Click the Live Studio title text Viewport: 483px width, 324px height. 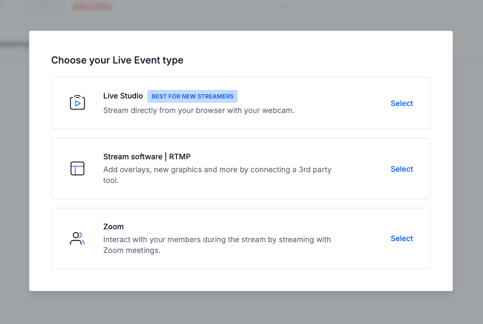click(x=123, y=96)
